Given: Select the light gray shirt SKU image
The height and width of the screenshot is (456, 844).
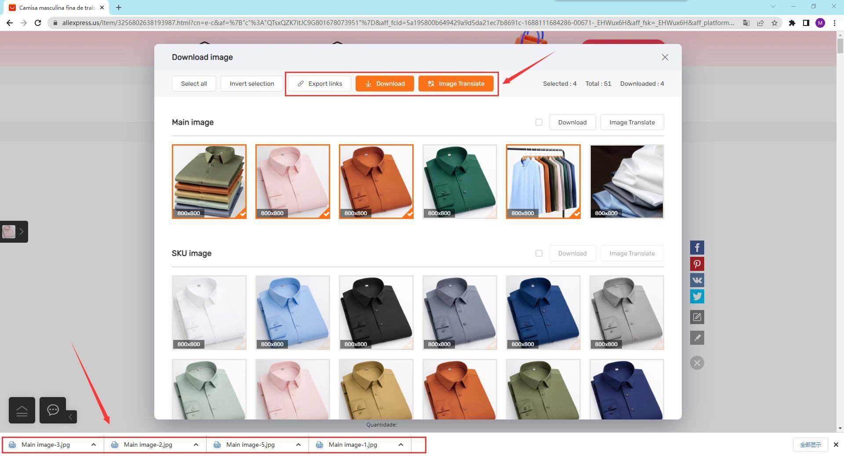Looking at the screenshot, I should pyautogui.click(x=627, y=313).
